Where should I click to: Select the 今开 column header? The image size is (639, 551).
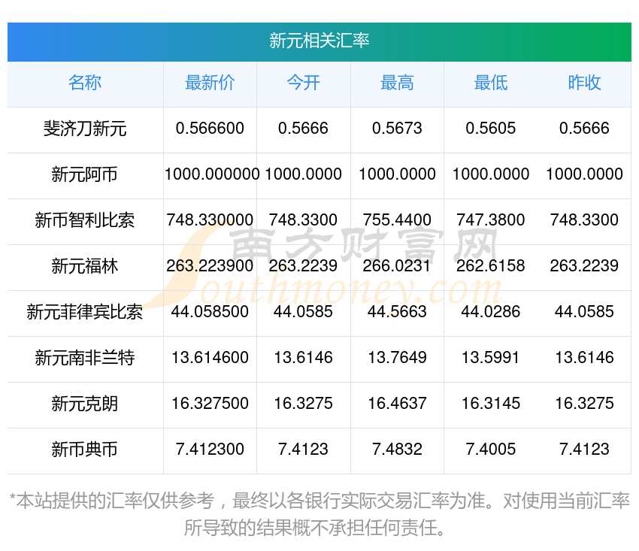(303, 83)
